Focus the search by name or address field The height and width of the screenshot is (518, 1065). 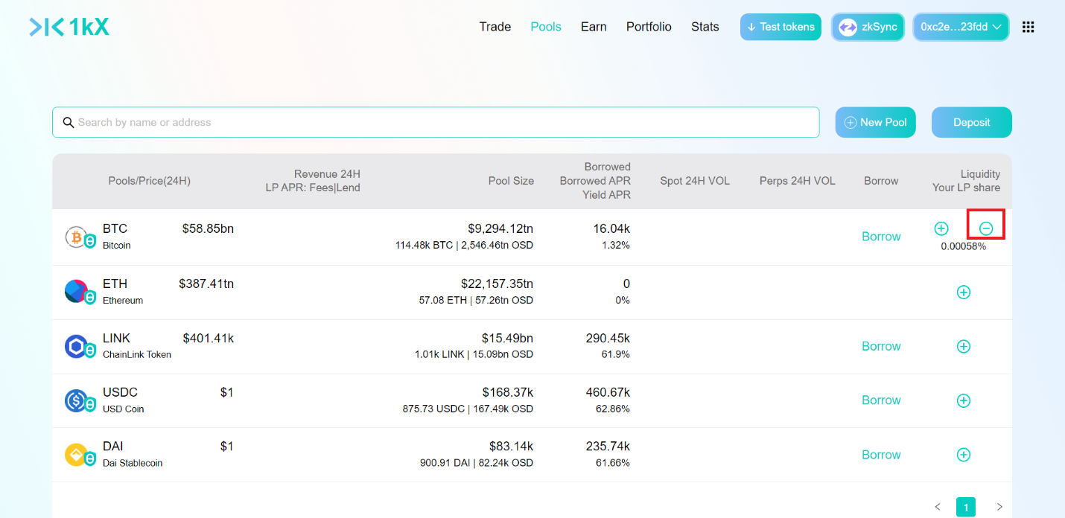[x=436, y=122]
